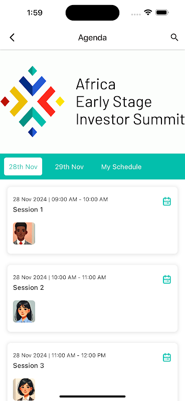This screenshot has height=401, width=185.
Task: Open the My Schedule tab
Action: 121,167
